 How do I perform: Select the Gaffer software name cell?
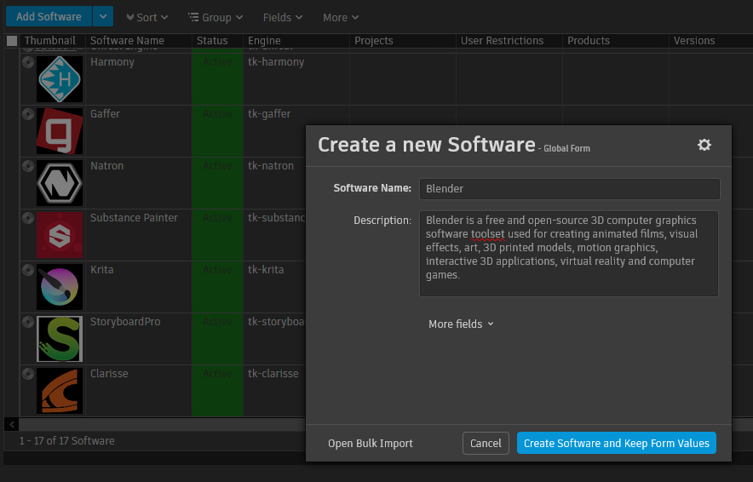pyautogui.click(x=138, y=131)
